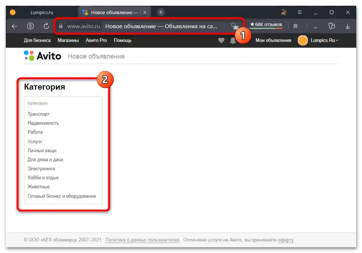Click the padlock site security icon
362x253 pixels.
click(61, 26)
